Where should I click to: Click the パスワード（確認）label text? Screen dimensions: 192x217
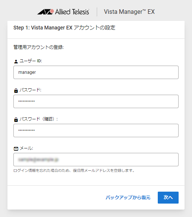pyautogui.click(x=39, y=119)
